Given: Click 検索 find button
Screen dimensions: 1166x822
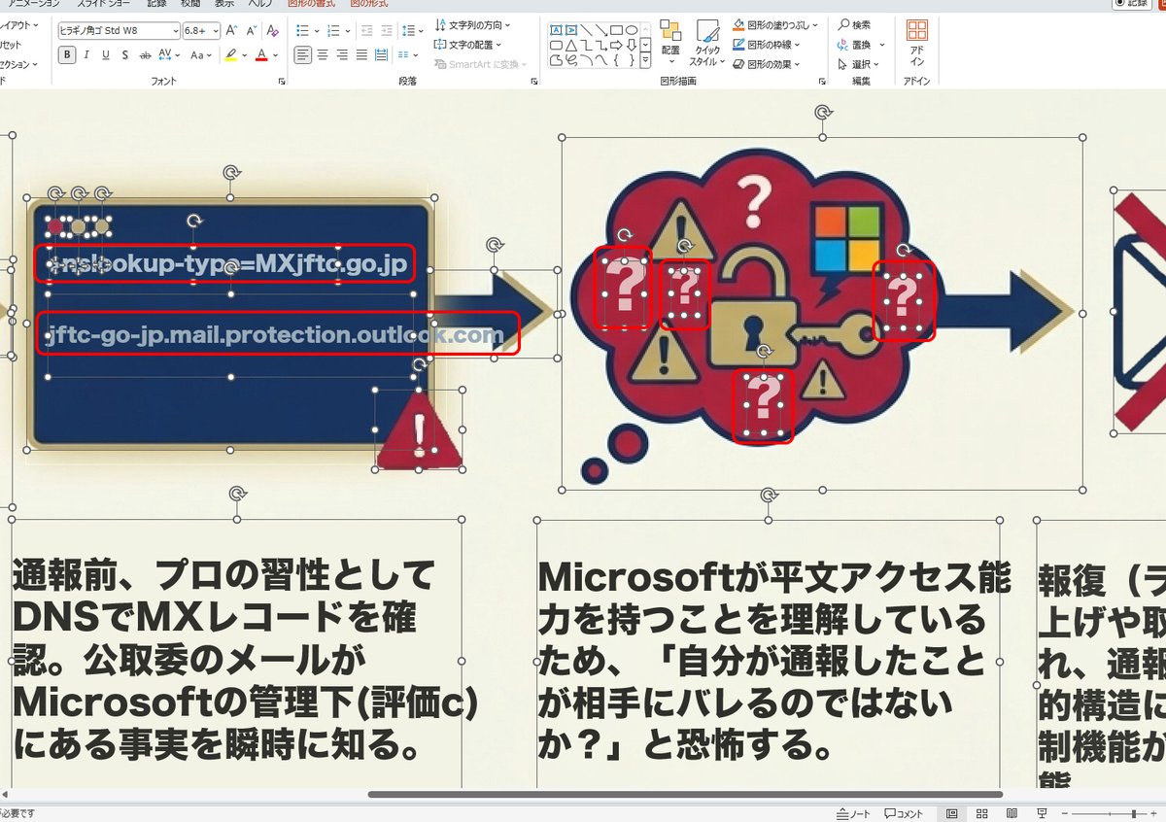Looking at the screenshot, I should [855, 24].
